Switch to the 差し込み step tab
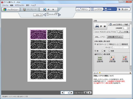The image size is (133, 99). tap(124, 9)
